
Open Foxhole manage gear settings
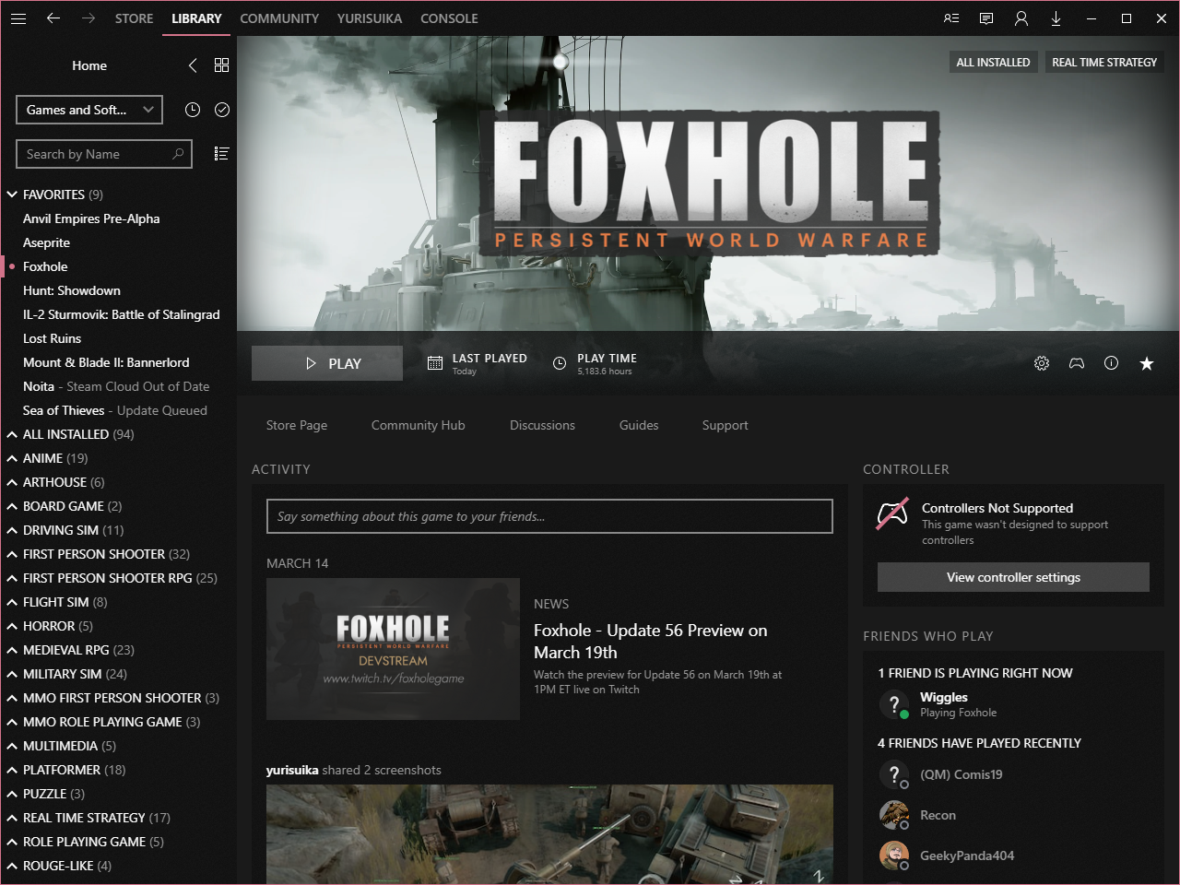click(1042, 363)
